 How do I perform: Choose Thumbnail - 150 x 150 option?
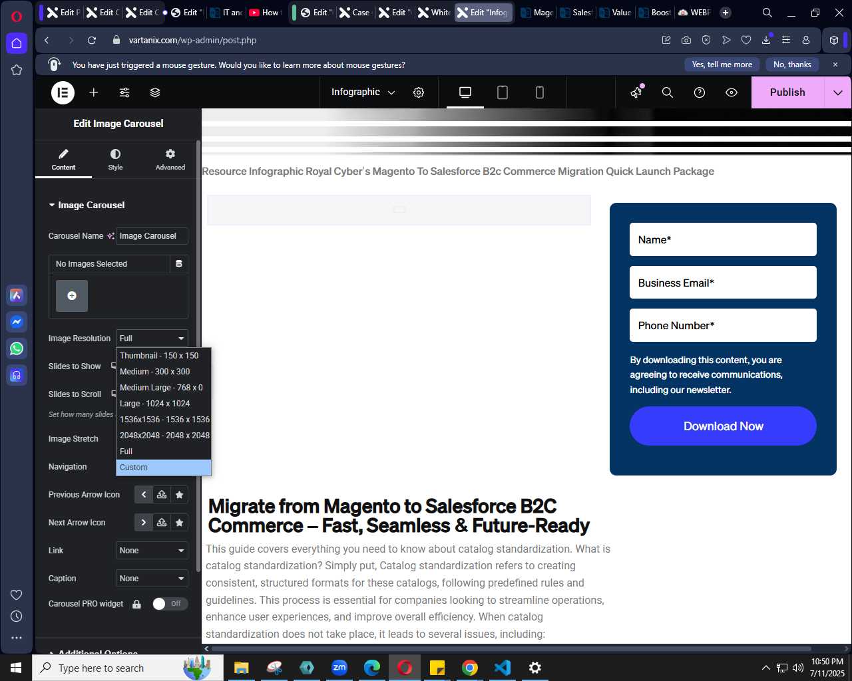164,356
